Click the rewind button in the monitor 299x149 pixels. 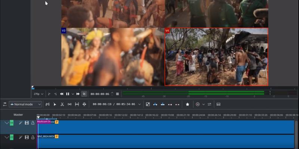tap(62, 94)
